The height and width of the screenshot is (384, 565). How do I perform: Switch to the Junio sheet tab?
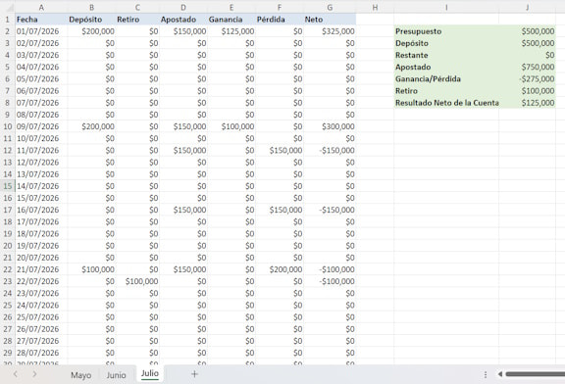(116, 375)
